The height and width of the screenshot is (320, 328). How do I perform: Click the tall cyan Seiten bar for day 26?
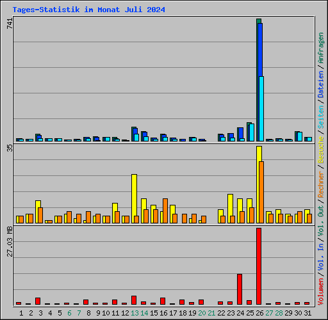(261, 109)
